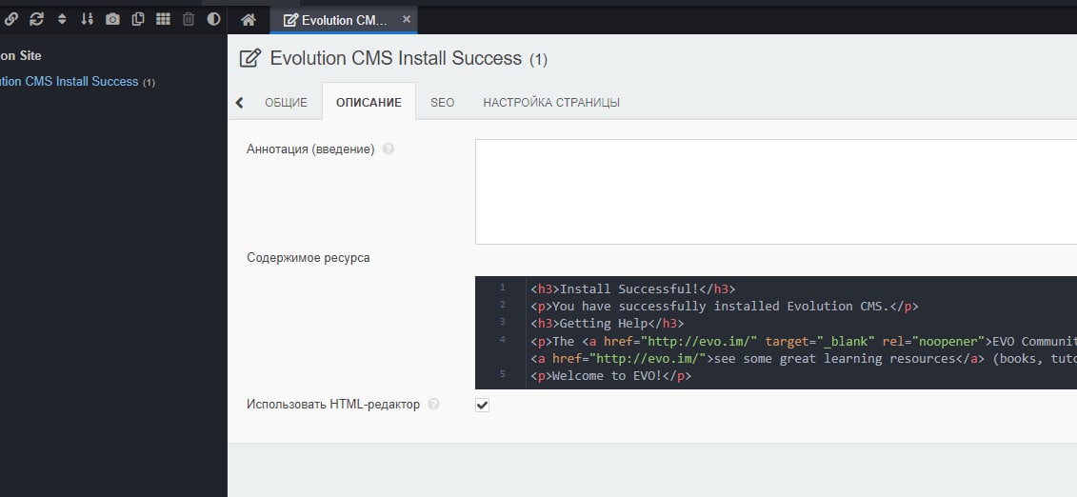This screenshot has height=497, width=1077.
Task: Uncheck the Использовать HTML-редактор checkbox
Action: (x=482, y=405)
